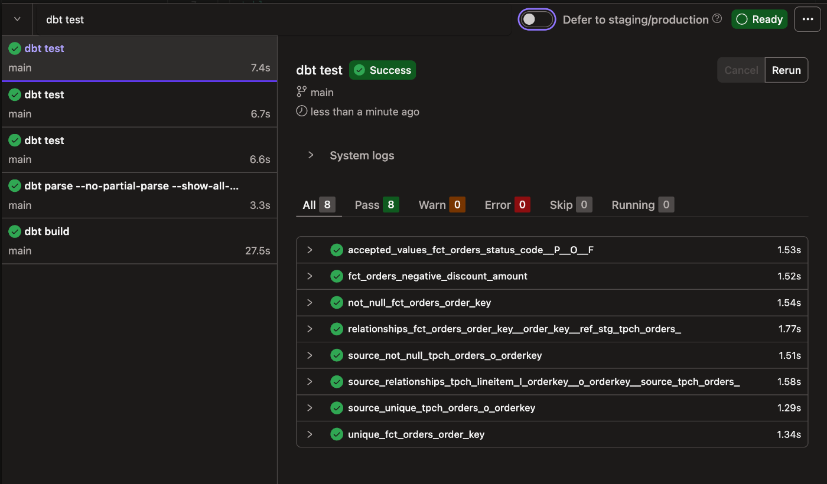The image size is (827, 484).
Task: Click the 27.5s duration of dbt build
Action: [x=258, y=251]
